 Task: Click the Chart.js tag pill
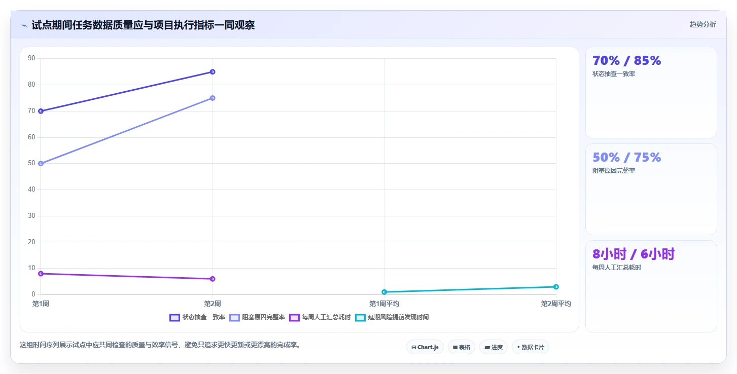tap(425, 347)
